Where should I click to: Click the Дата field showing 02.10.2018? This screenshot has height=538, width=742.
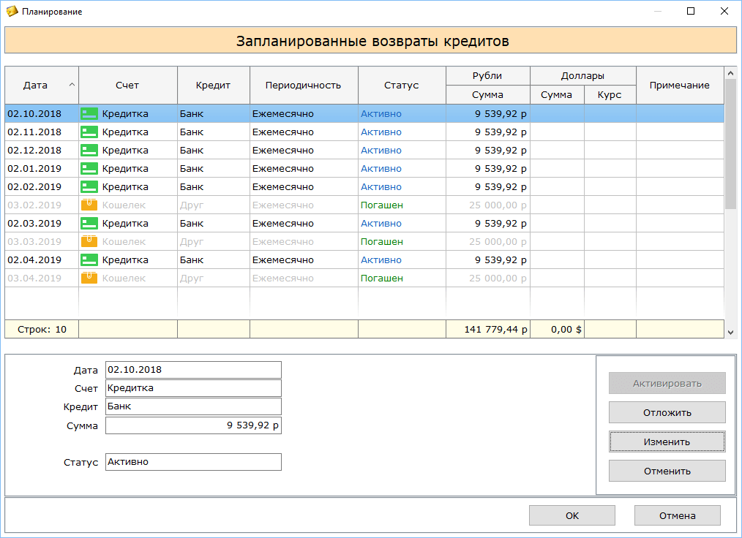click(x=193, y=370)
